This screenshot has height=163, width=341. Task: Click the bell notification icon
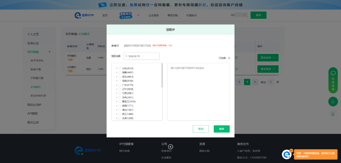pos(333,114)
